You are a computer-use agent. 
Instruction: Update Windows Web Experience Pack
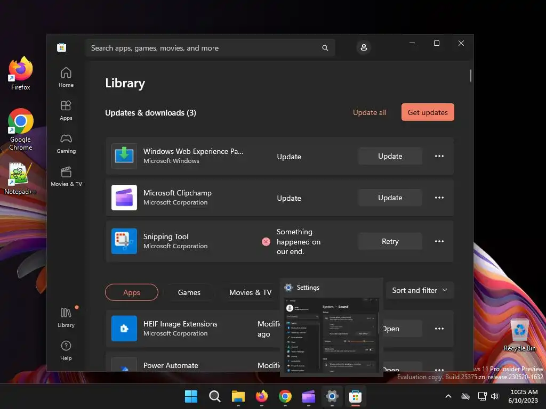(390, 156)
